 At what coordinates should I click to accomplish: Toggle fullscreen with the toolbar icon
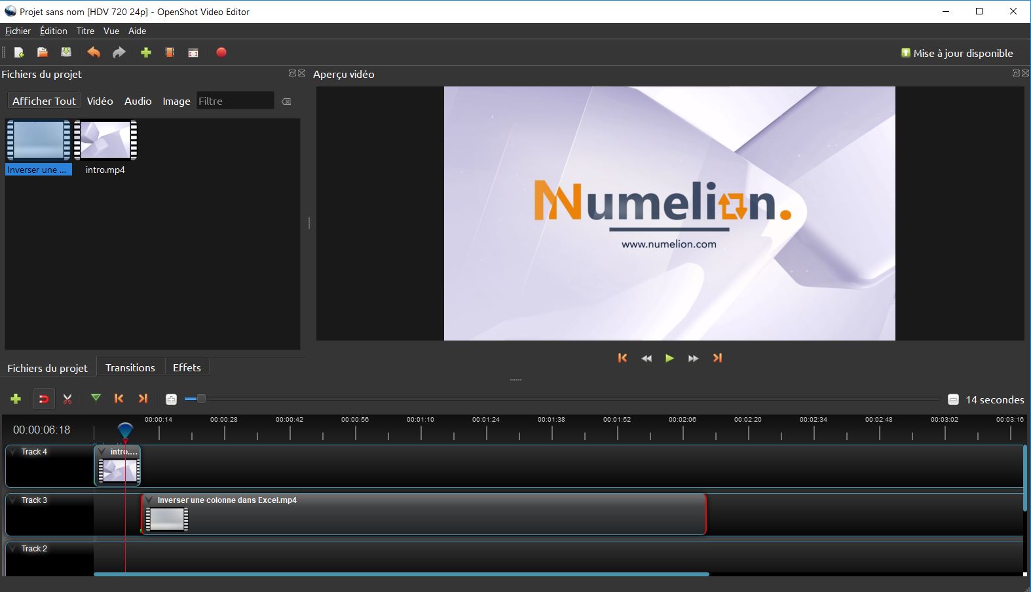[193, 53]
